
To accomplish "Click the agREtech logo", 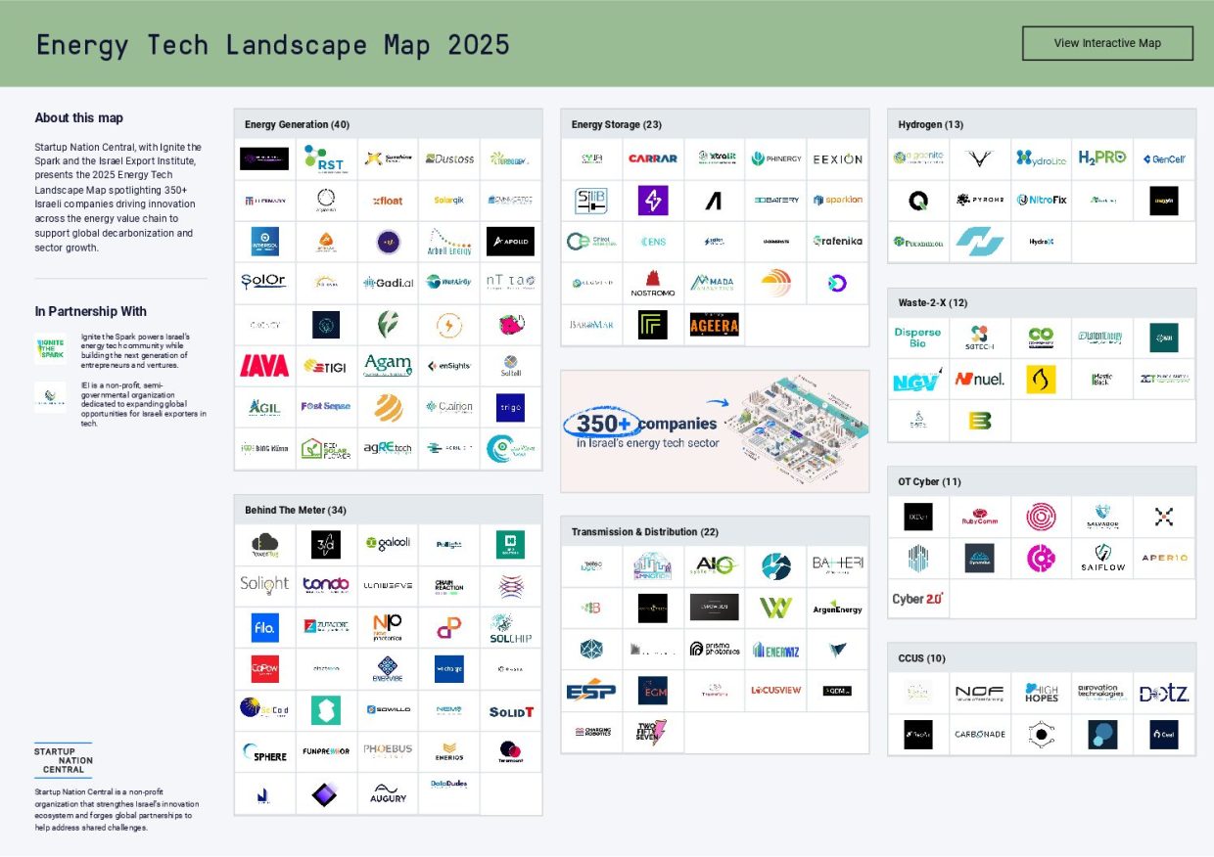I will 388,448.
